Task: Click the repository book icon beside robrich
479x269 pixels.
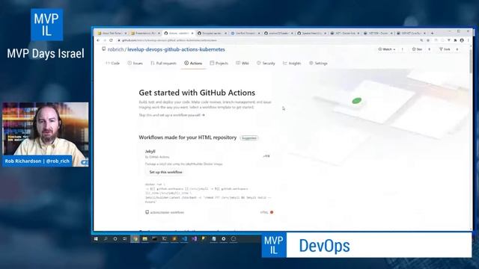Action: [104, 49]
